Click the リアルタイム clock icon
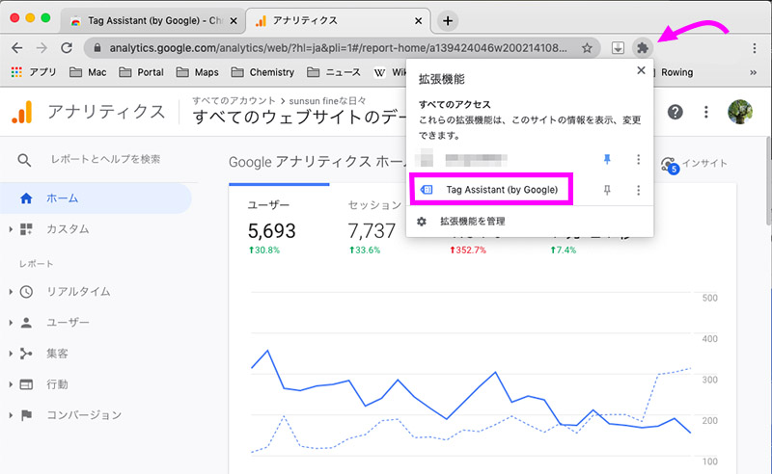772x474 pixels. point(26,292)
